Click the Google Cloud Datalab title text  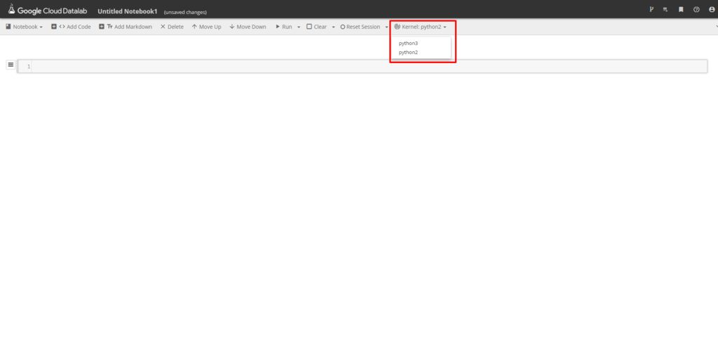coord(52,11)
